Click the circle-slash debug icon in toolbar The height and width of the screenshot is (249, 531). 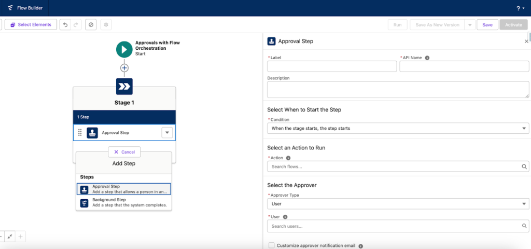pyautogui.click(x=91, y=25)
